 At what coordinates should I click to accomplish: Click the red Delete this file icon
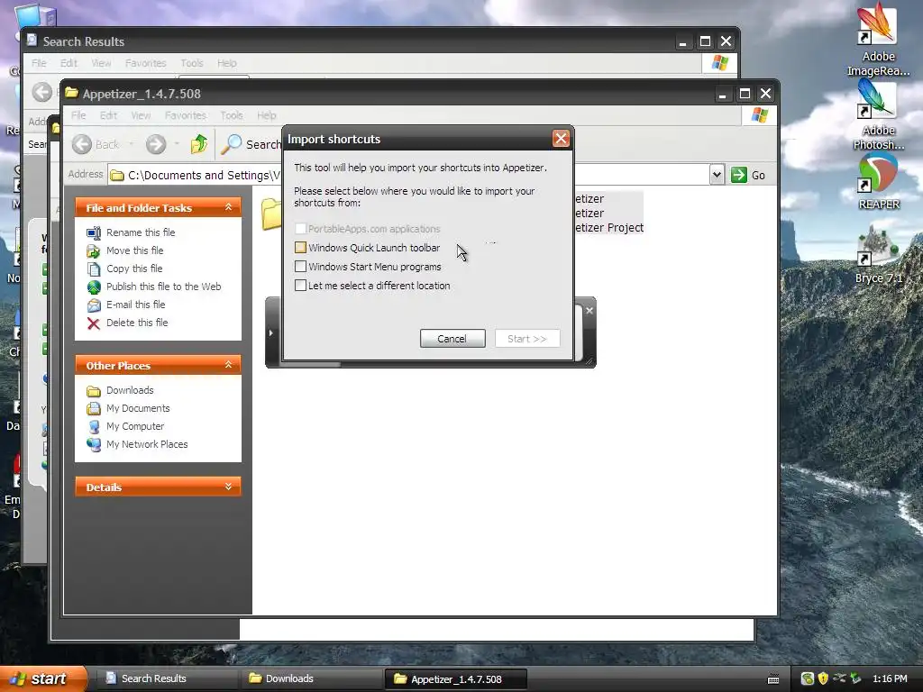[x=94, y=323]
